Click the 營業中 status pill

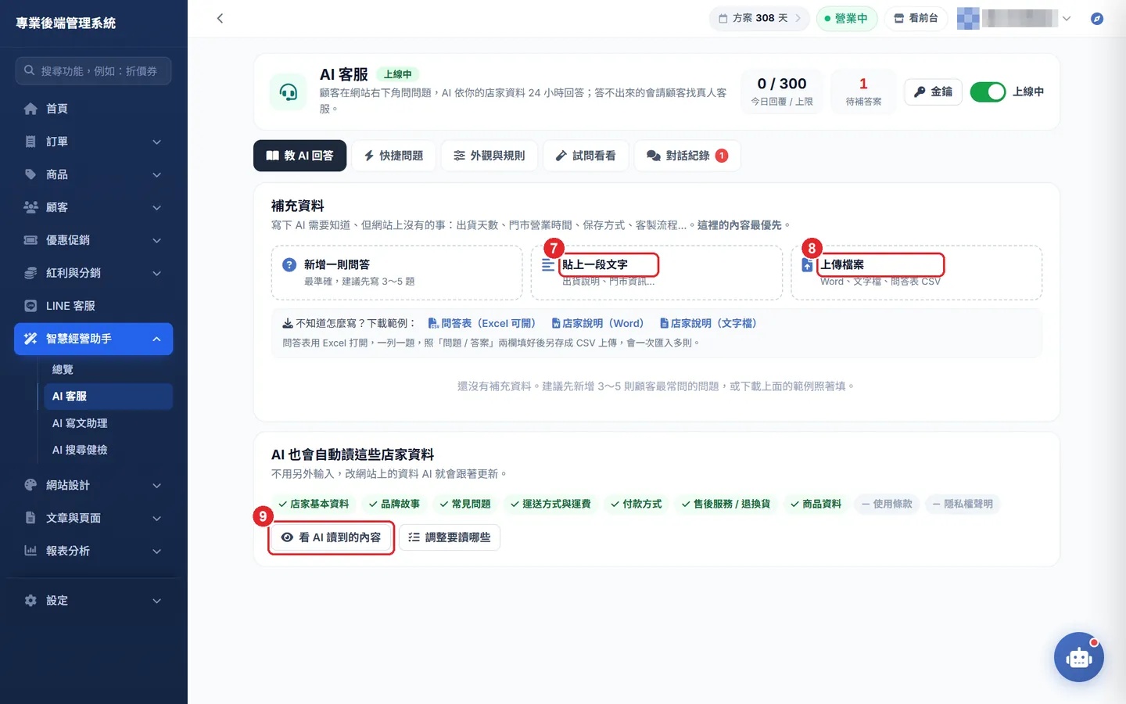(847, 18)
